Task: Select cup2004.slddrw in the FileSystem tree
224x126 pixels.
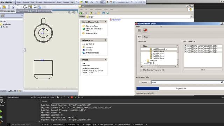Action: (158, 54)
